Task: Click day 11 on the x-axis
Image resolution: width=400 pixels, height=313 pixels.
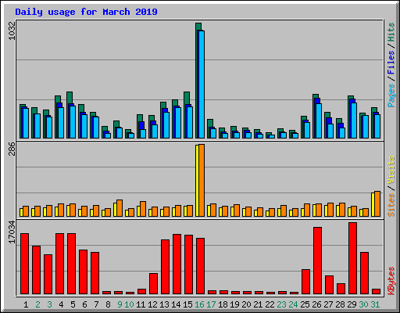Action: coord(141,304)
